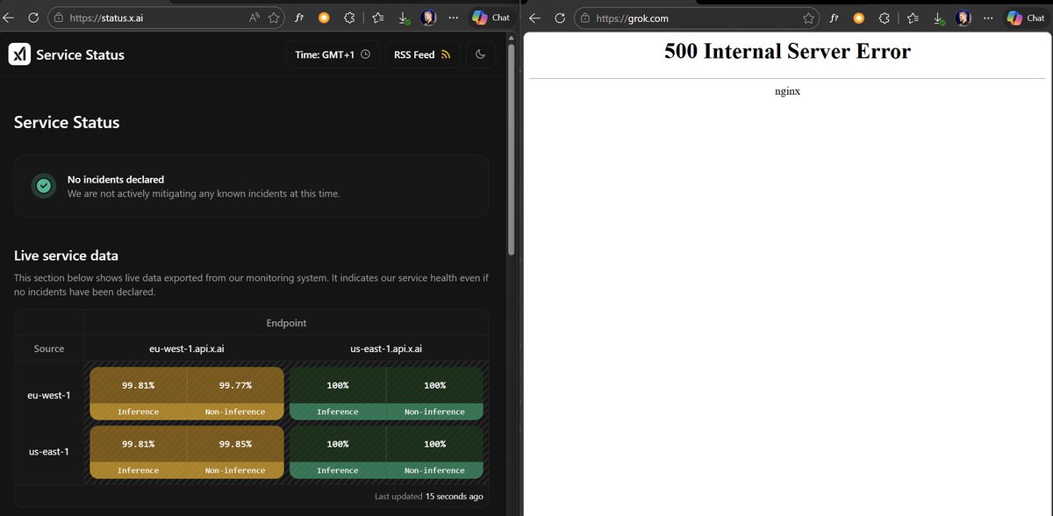Image resolution: width=1053 pixels, height=516 pixels.
Task: Click the us-east-1 source row label
Action: 49,452
